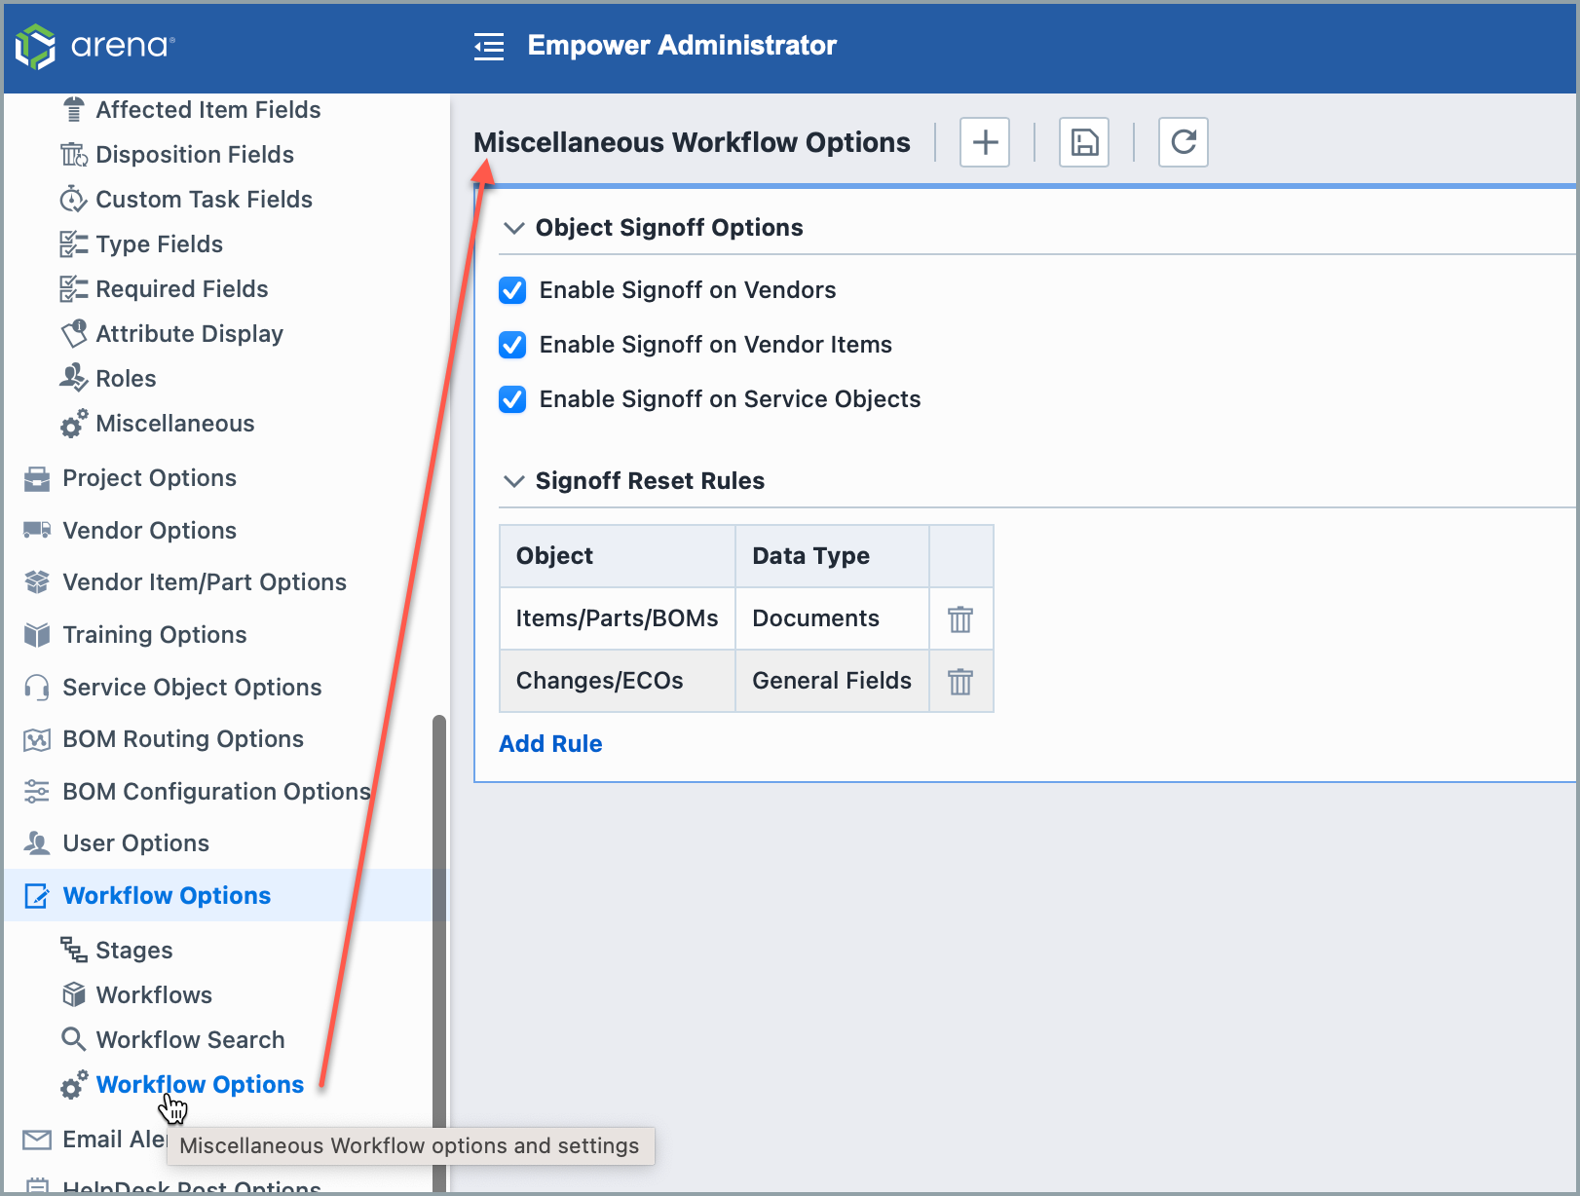
Task: Open Training Options from the sidebar
Action: pos(154,634)
